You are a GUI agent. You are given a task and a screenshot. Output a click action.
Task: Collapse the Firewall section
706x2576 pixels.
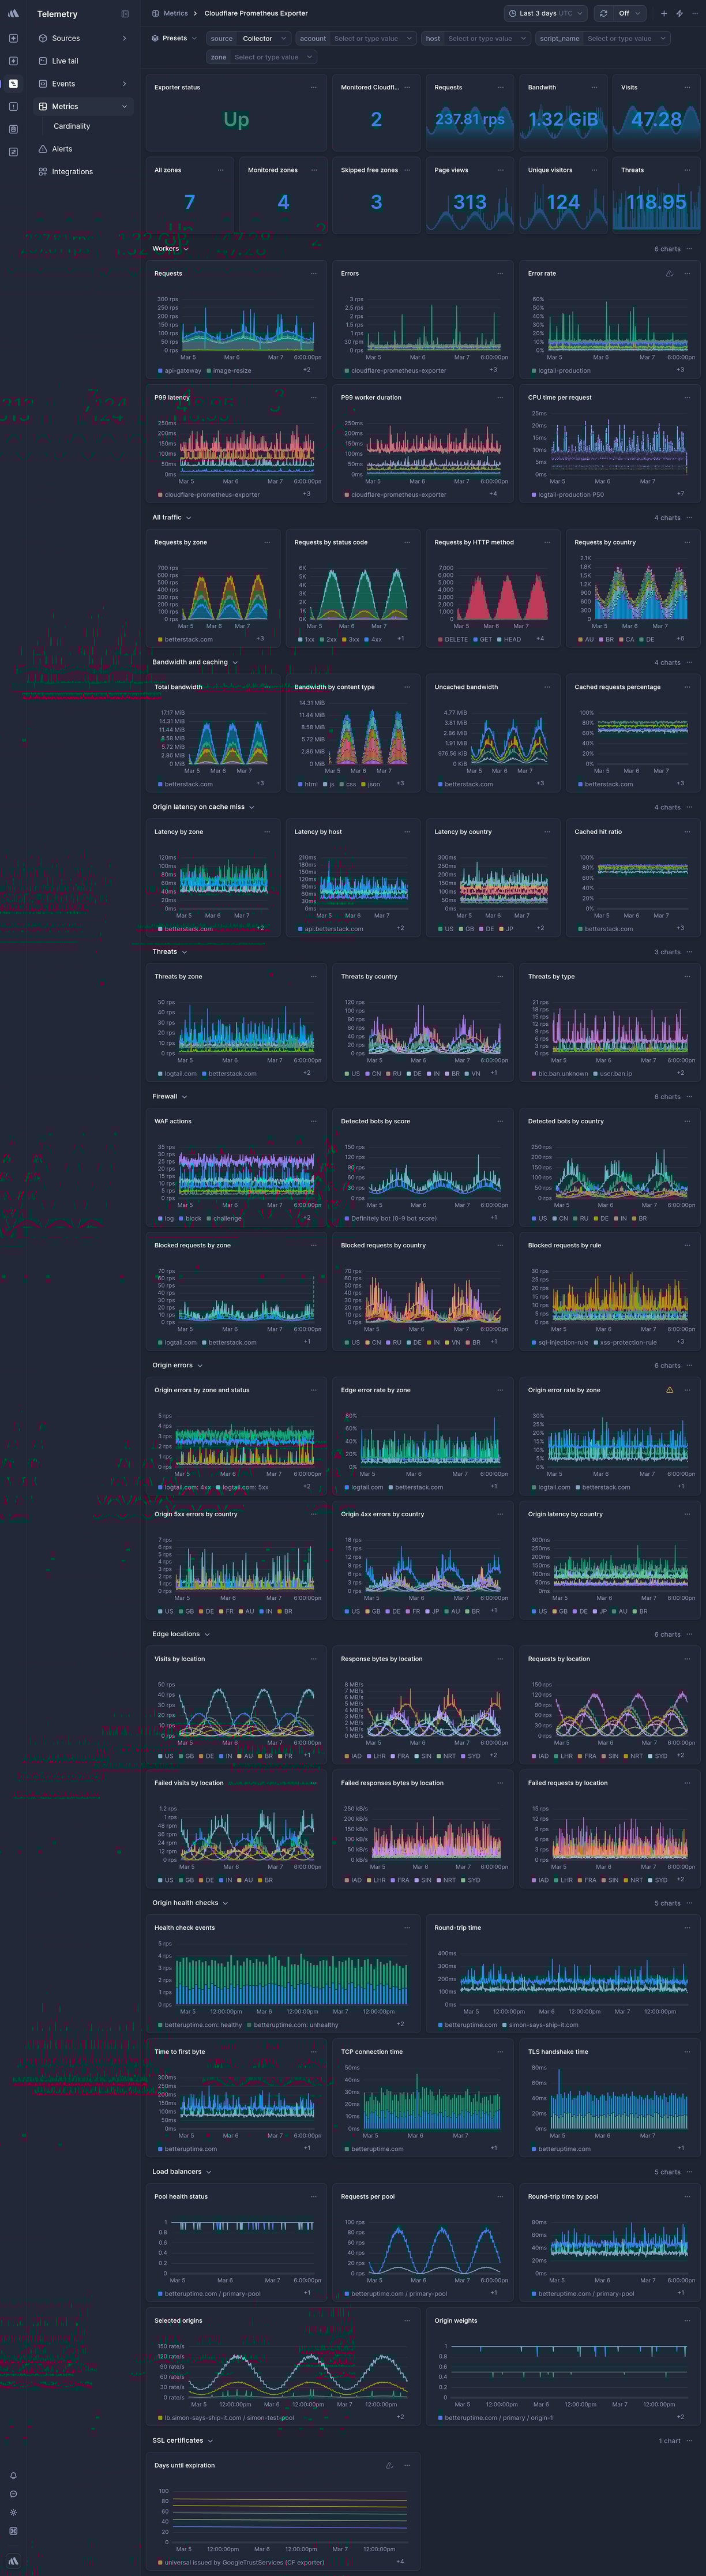[170, 1097]
